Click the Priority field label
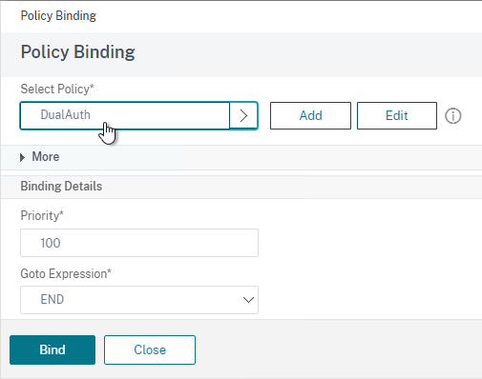 42,216
